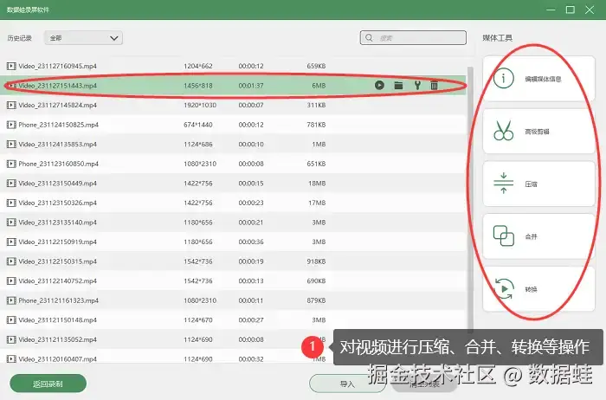The image size is (606, 400).
Task: Open folder location of Video_231127151443.mp4
Action: pos(398,86)
